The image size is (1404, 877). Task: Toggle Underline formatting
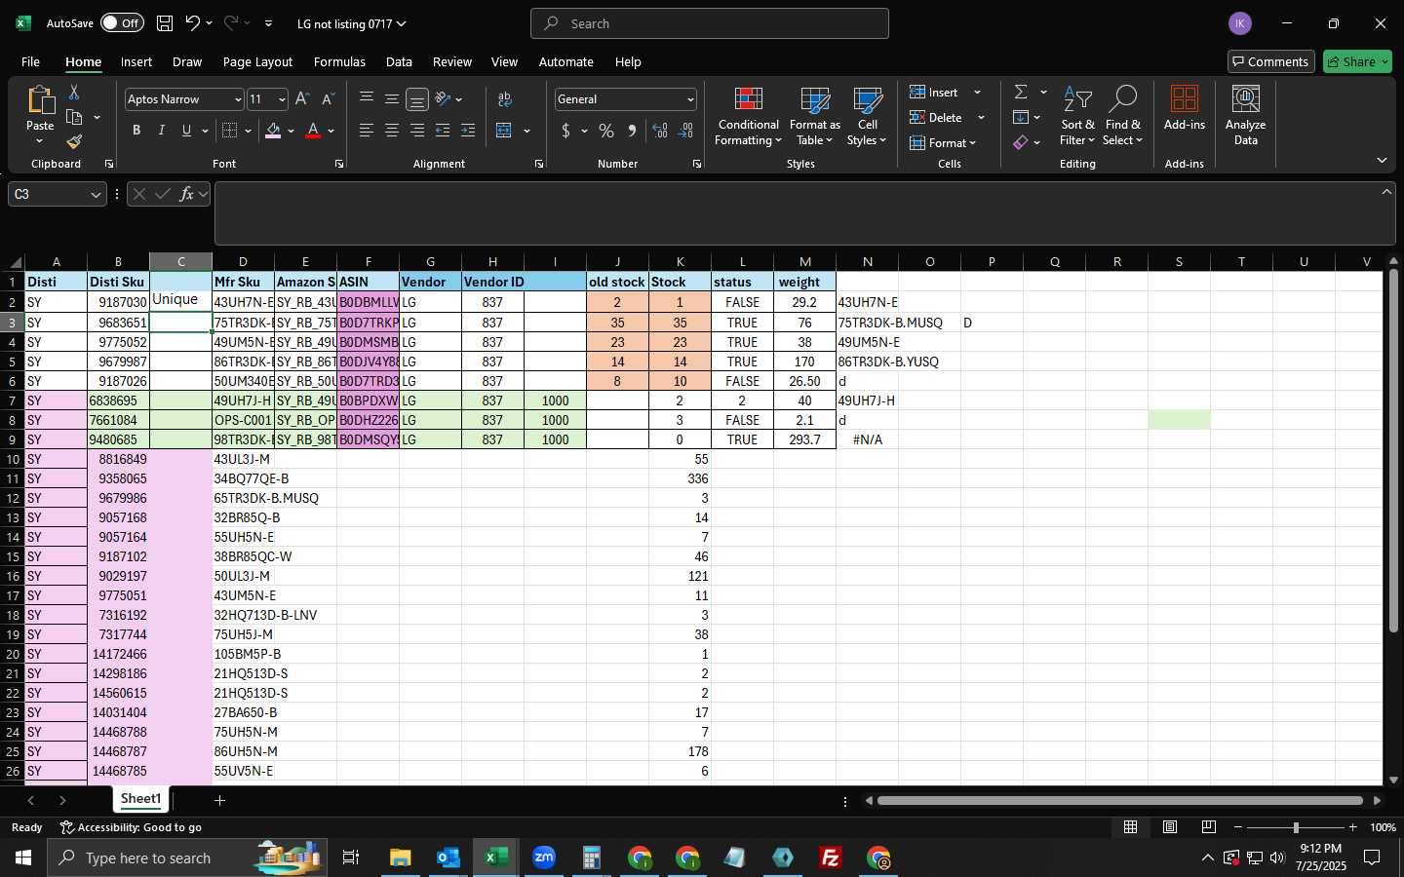pos(186,131)
